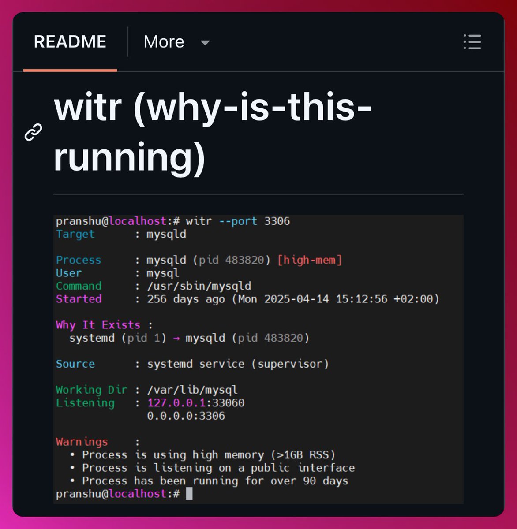This screenshot has width=517, height=529.
Task: Click the '/usr/sbin/mysqld' command path
Action: click(199, 286)
